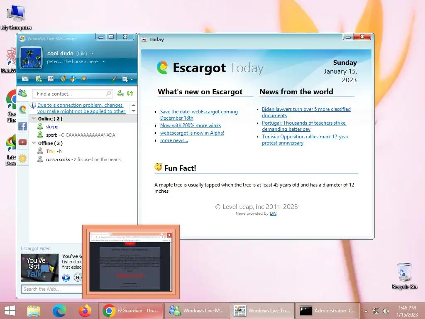This screenshot has height=319, width=425.
Task: Click the winking smiley beside Fun Fact
Action: pyautogui.click(x=159, y=167)
